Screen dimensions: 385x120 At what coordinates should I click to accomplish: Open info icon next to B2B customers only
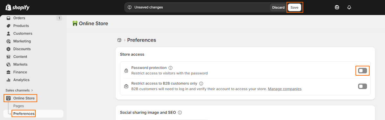(201, 83)
